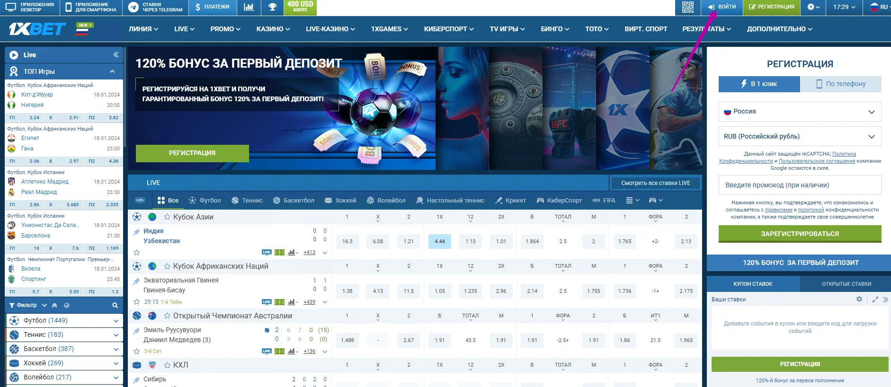Toggle favorite star for Экваториальная Гвинея match
Screen dimensions: 891x387
click(x=136, y=302)
